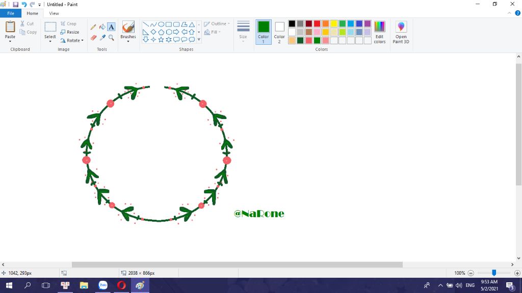Viewport: 522px width, 293px height.
Task: Select the Magnifier tool
Action: tap(111, 38)
